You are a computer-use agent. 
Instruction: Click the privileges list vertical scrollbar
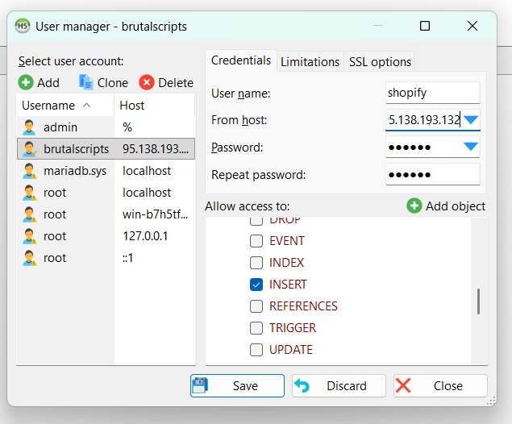pyautogui.click(x=478, y=301)
